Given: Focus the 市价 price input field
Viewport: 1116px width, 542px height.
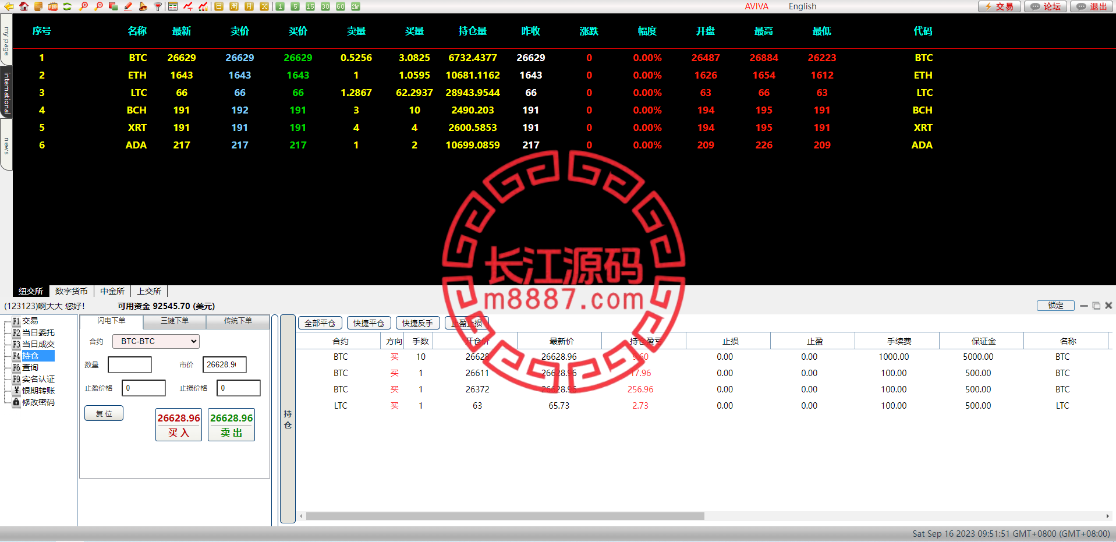Looking at the screenshot, I should click(225, 364).
